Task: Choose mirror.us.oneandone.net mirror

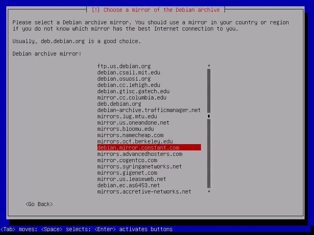Action: point(133,123)
